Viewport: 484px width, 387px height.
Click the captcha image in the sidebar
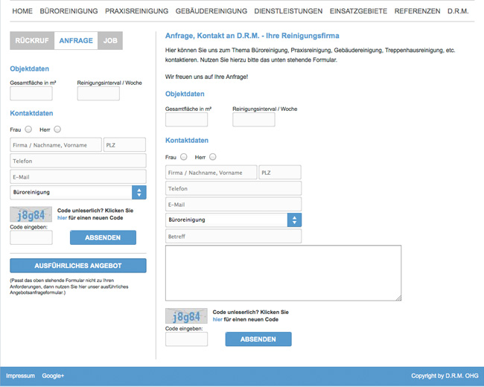[31, 214]
